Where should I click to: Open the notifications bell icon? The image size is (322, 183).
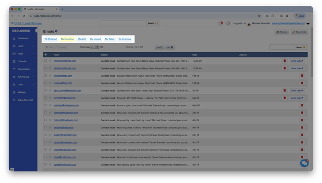(x=220, y=23)
